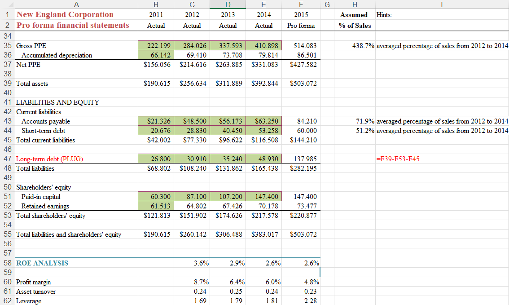This screenshot has height=305, width=509.
Task: Select the Leverage 2015 value 2.28
Action: tap(301, 301)
